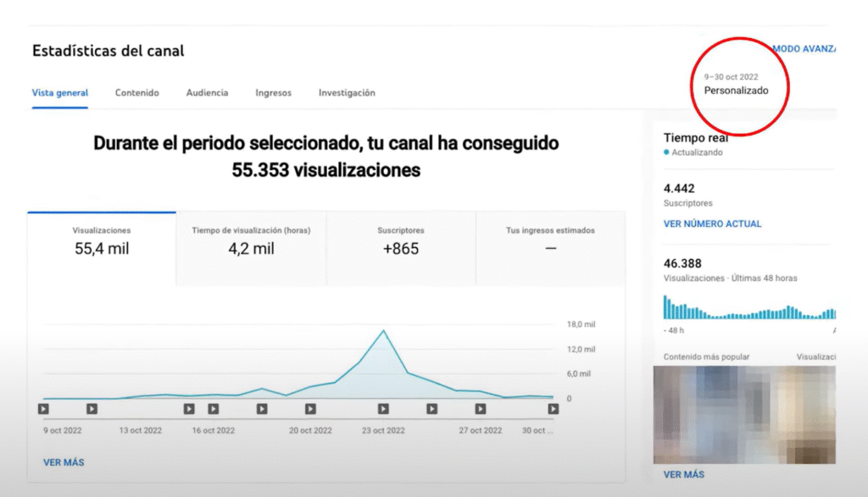Click the video marker between 13 oct and 16 oct labels
Viewport: 868px width, 497px height.
click(x=189, y=409)
